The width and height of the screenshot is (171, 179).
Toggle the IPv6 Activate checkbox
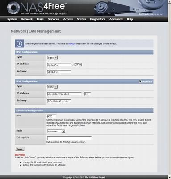point(141,81)
